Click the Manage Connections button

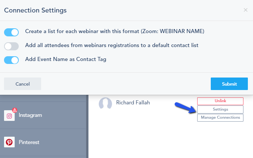pyautogui.click(x=220, y=118)
